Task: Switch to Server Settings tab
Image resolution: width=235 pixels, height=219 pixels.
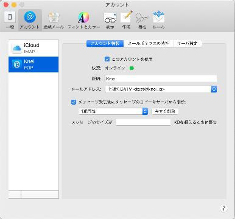Action: 188,43
